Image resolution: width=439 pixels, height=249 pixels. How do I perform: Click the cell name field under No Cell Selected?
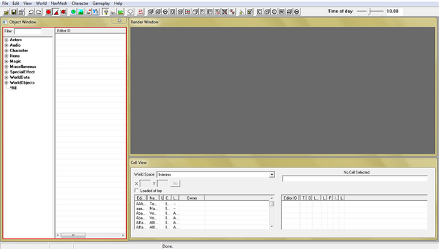(355, 179)
